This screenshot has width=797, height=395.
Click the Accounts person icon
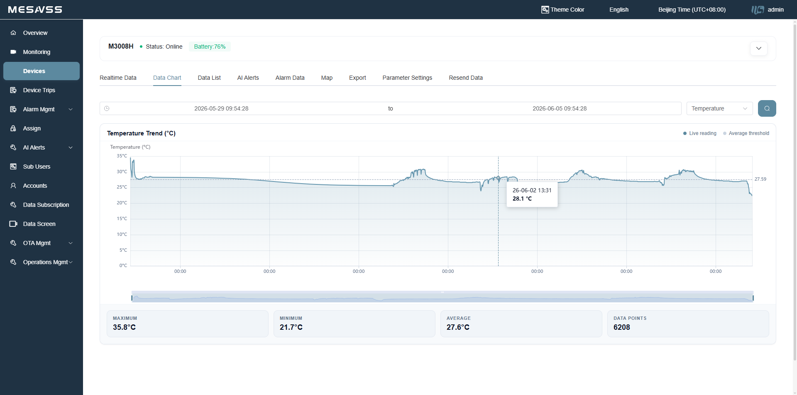13,186
